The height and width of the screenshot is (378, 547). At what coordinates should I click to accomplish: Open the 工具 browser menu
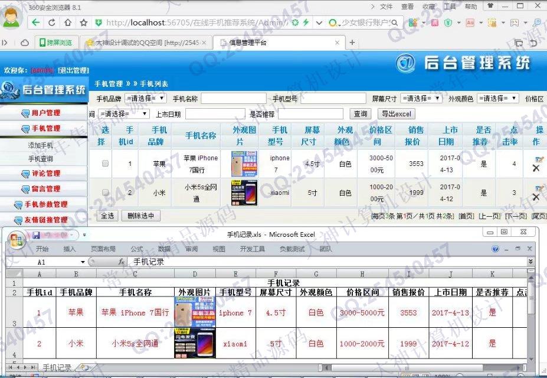tap(450, 6)
